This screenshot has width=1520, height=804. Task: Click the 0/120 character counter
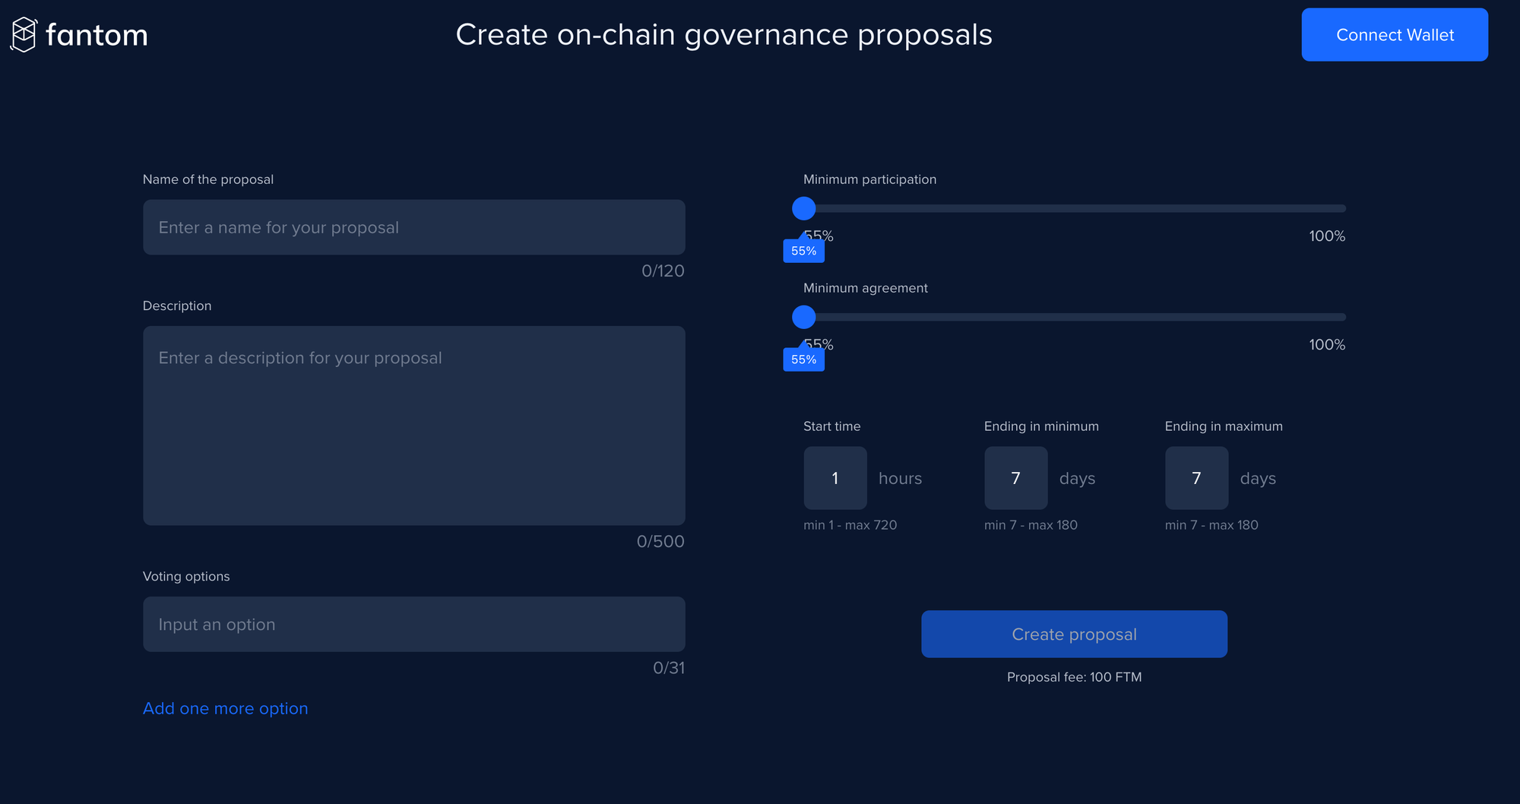663,271
